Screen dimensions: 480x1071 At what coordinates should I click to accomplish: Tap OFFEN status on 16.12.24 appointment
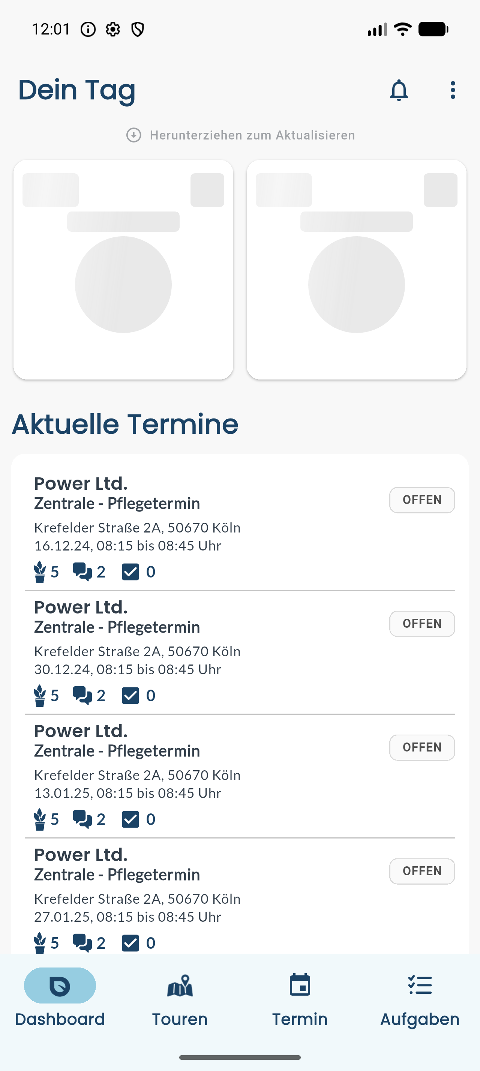422,500
